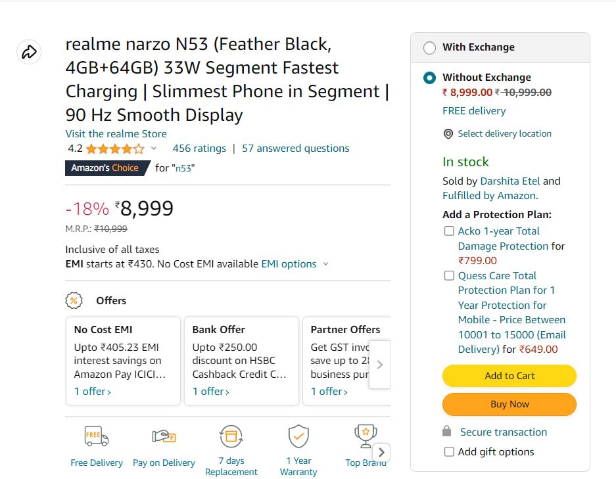Click the Top Brand trophy icon
Viewport: 616px width, 479px height.
pos(365,436)
